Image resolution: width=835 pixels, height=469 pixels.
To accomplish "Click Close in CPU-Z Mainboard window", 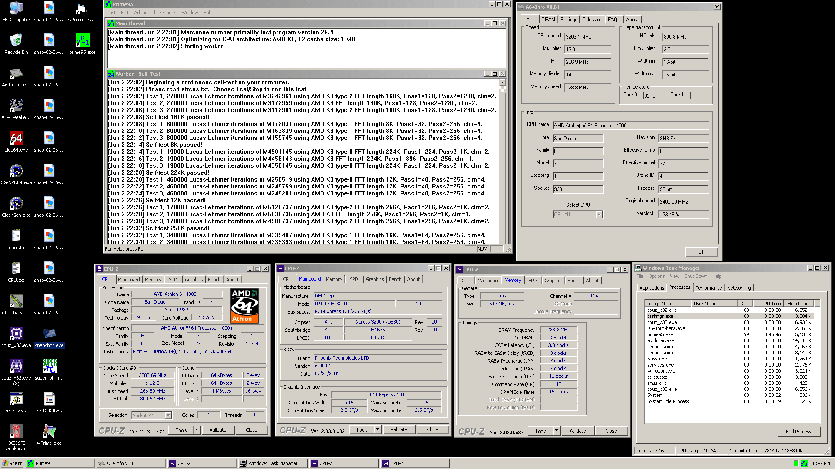I will pos(432,429).
